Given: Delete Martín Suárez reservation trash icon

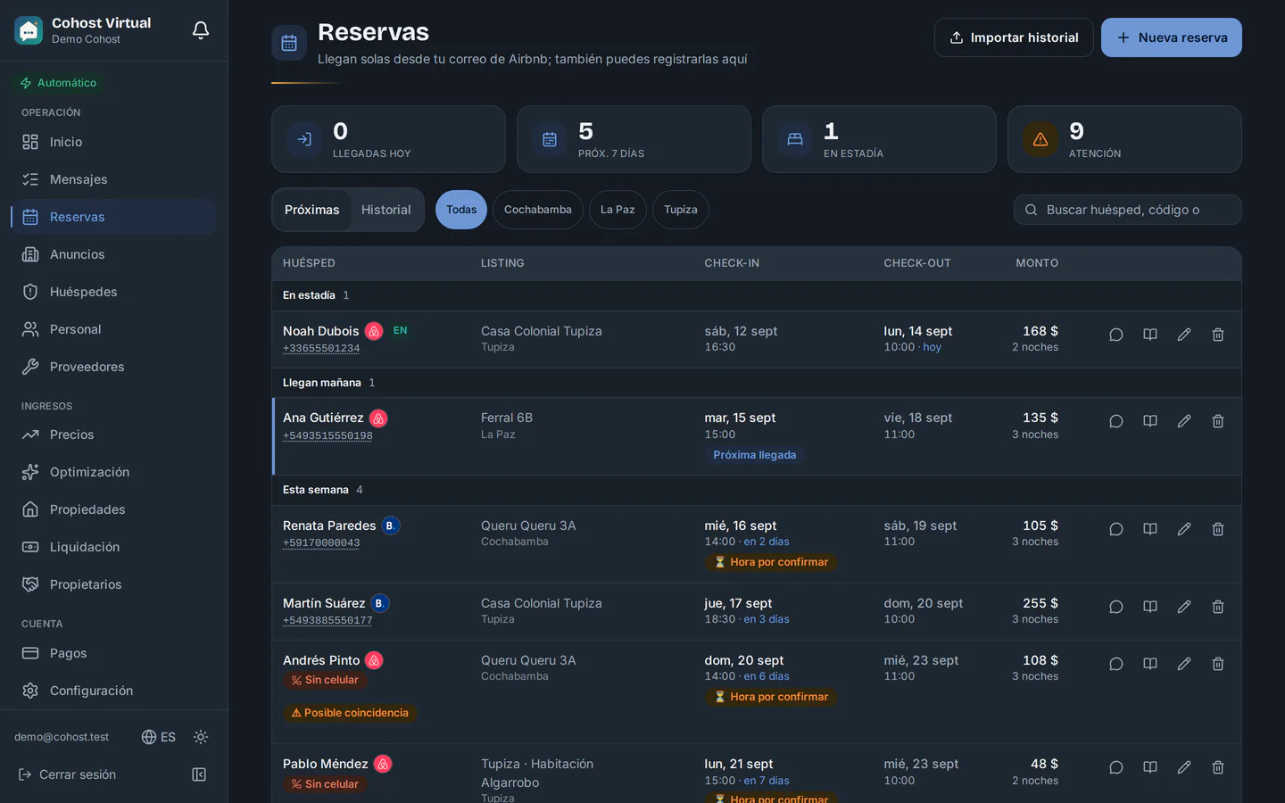Looking at the screenshot, I should pos(1218,607).
